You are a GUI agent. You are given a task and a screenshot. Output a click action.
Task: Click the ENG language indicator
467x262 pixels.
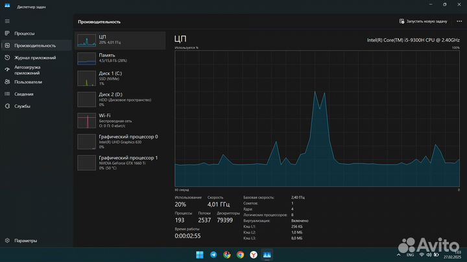(410, 255)
